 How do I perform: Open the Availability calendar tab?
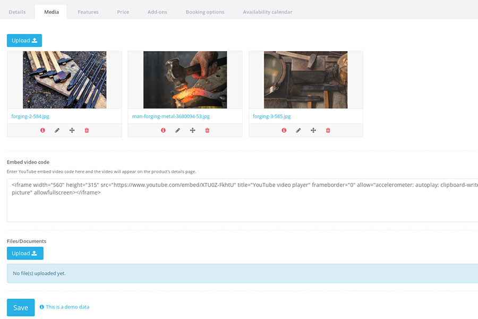pos(268,12)
